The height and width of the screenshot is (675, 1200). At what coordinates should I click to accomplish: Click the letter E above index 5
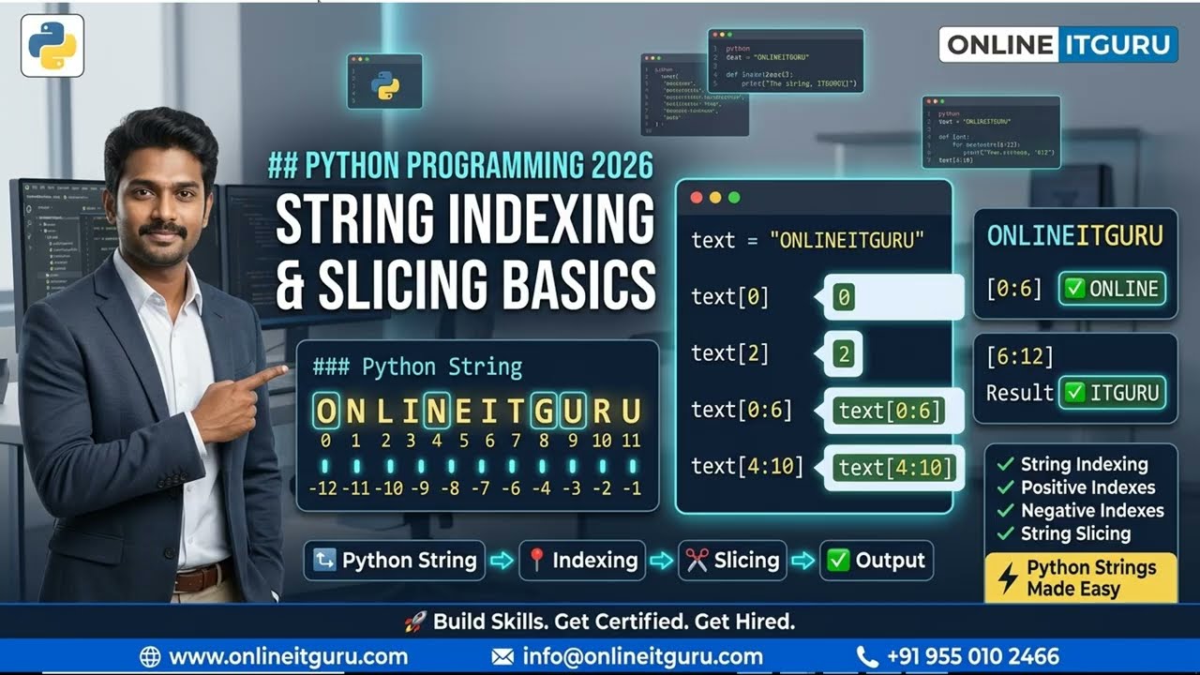463,411
